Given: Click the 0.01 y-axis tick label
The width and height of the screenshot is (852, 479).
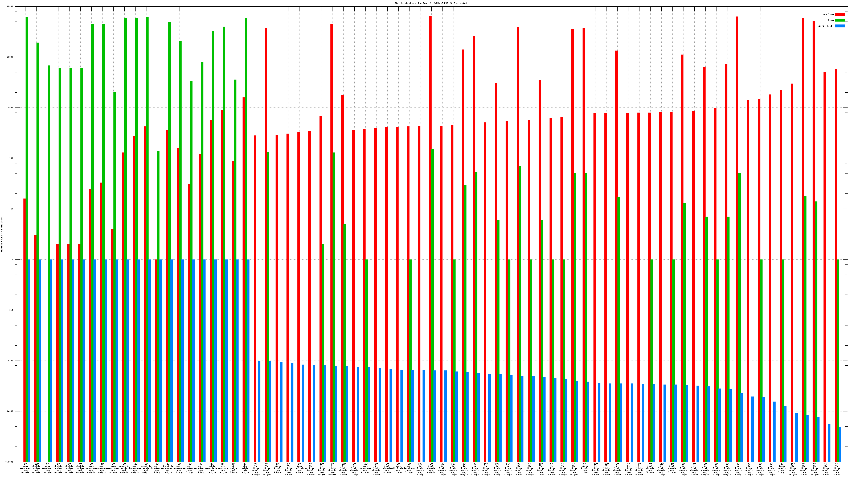Looking at the screenshot, I should [x=11, y=361].
